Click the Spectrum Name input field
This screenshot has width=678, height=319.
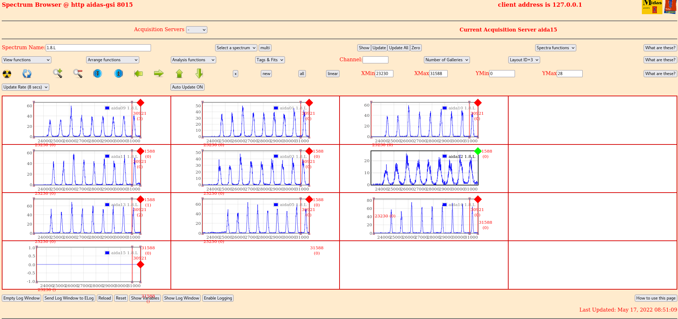[x=98, y=48]
